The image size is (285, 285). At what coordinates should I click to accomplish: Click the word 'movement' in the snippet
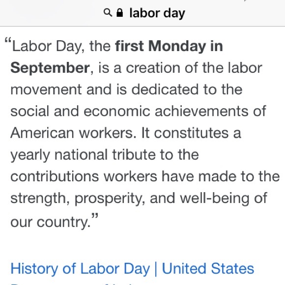point(46,89)
